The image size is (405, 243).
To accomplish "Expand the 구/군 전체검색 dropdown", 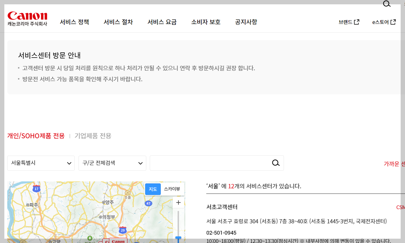I will [x=112, y=163].
